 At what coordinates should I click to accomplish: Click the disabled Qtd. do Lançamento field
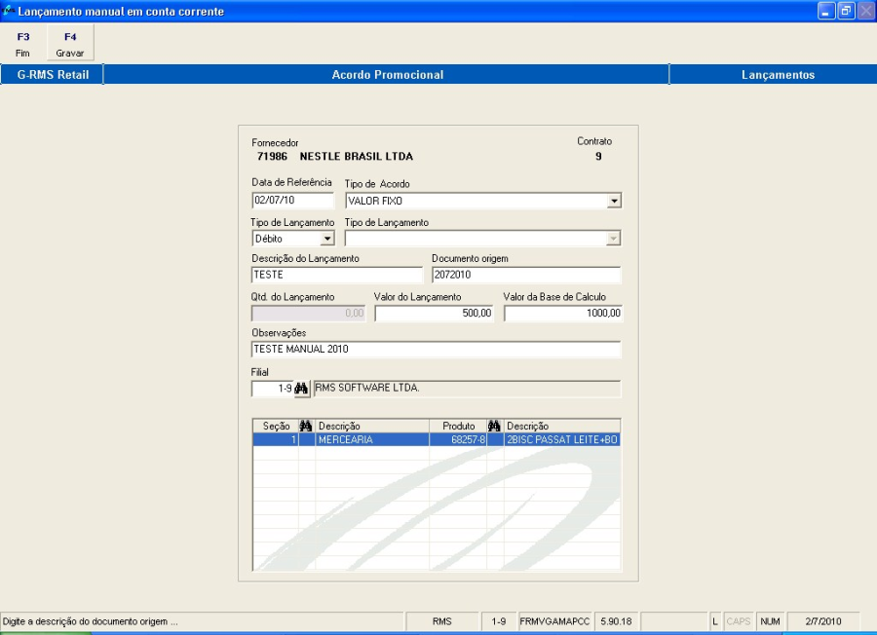[x=309, y=313]
